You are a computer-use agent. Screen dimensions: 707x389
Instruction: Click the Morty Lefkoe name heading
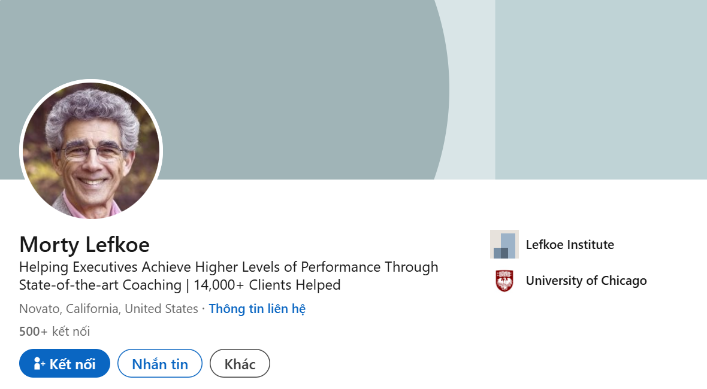(84, 245)
